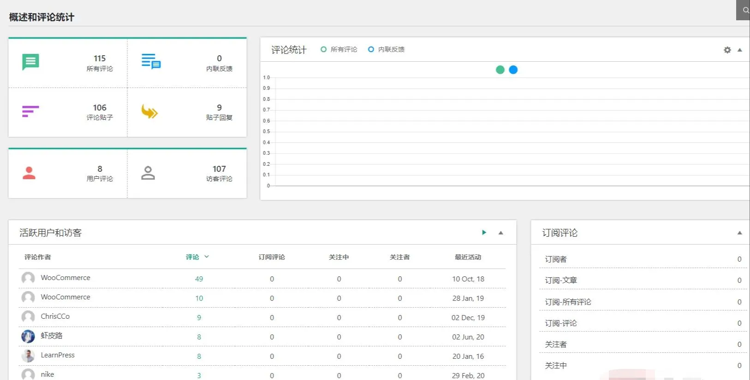Click the purple comment threads icon
This screenshot has width=750, height=380.
click(x=30, y=111)
